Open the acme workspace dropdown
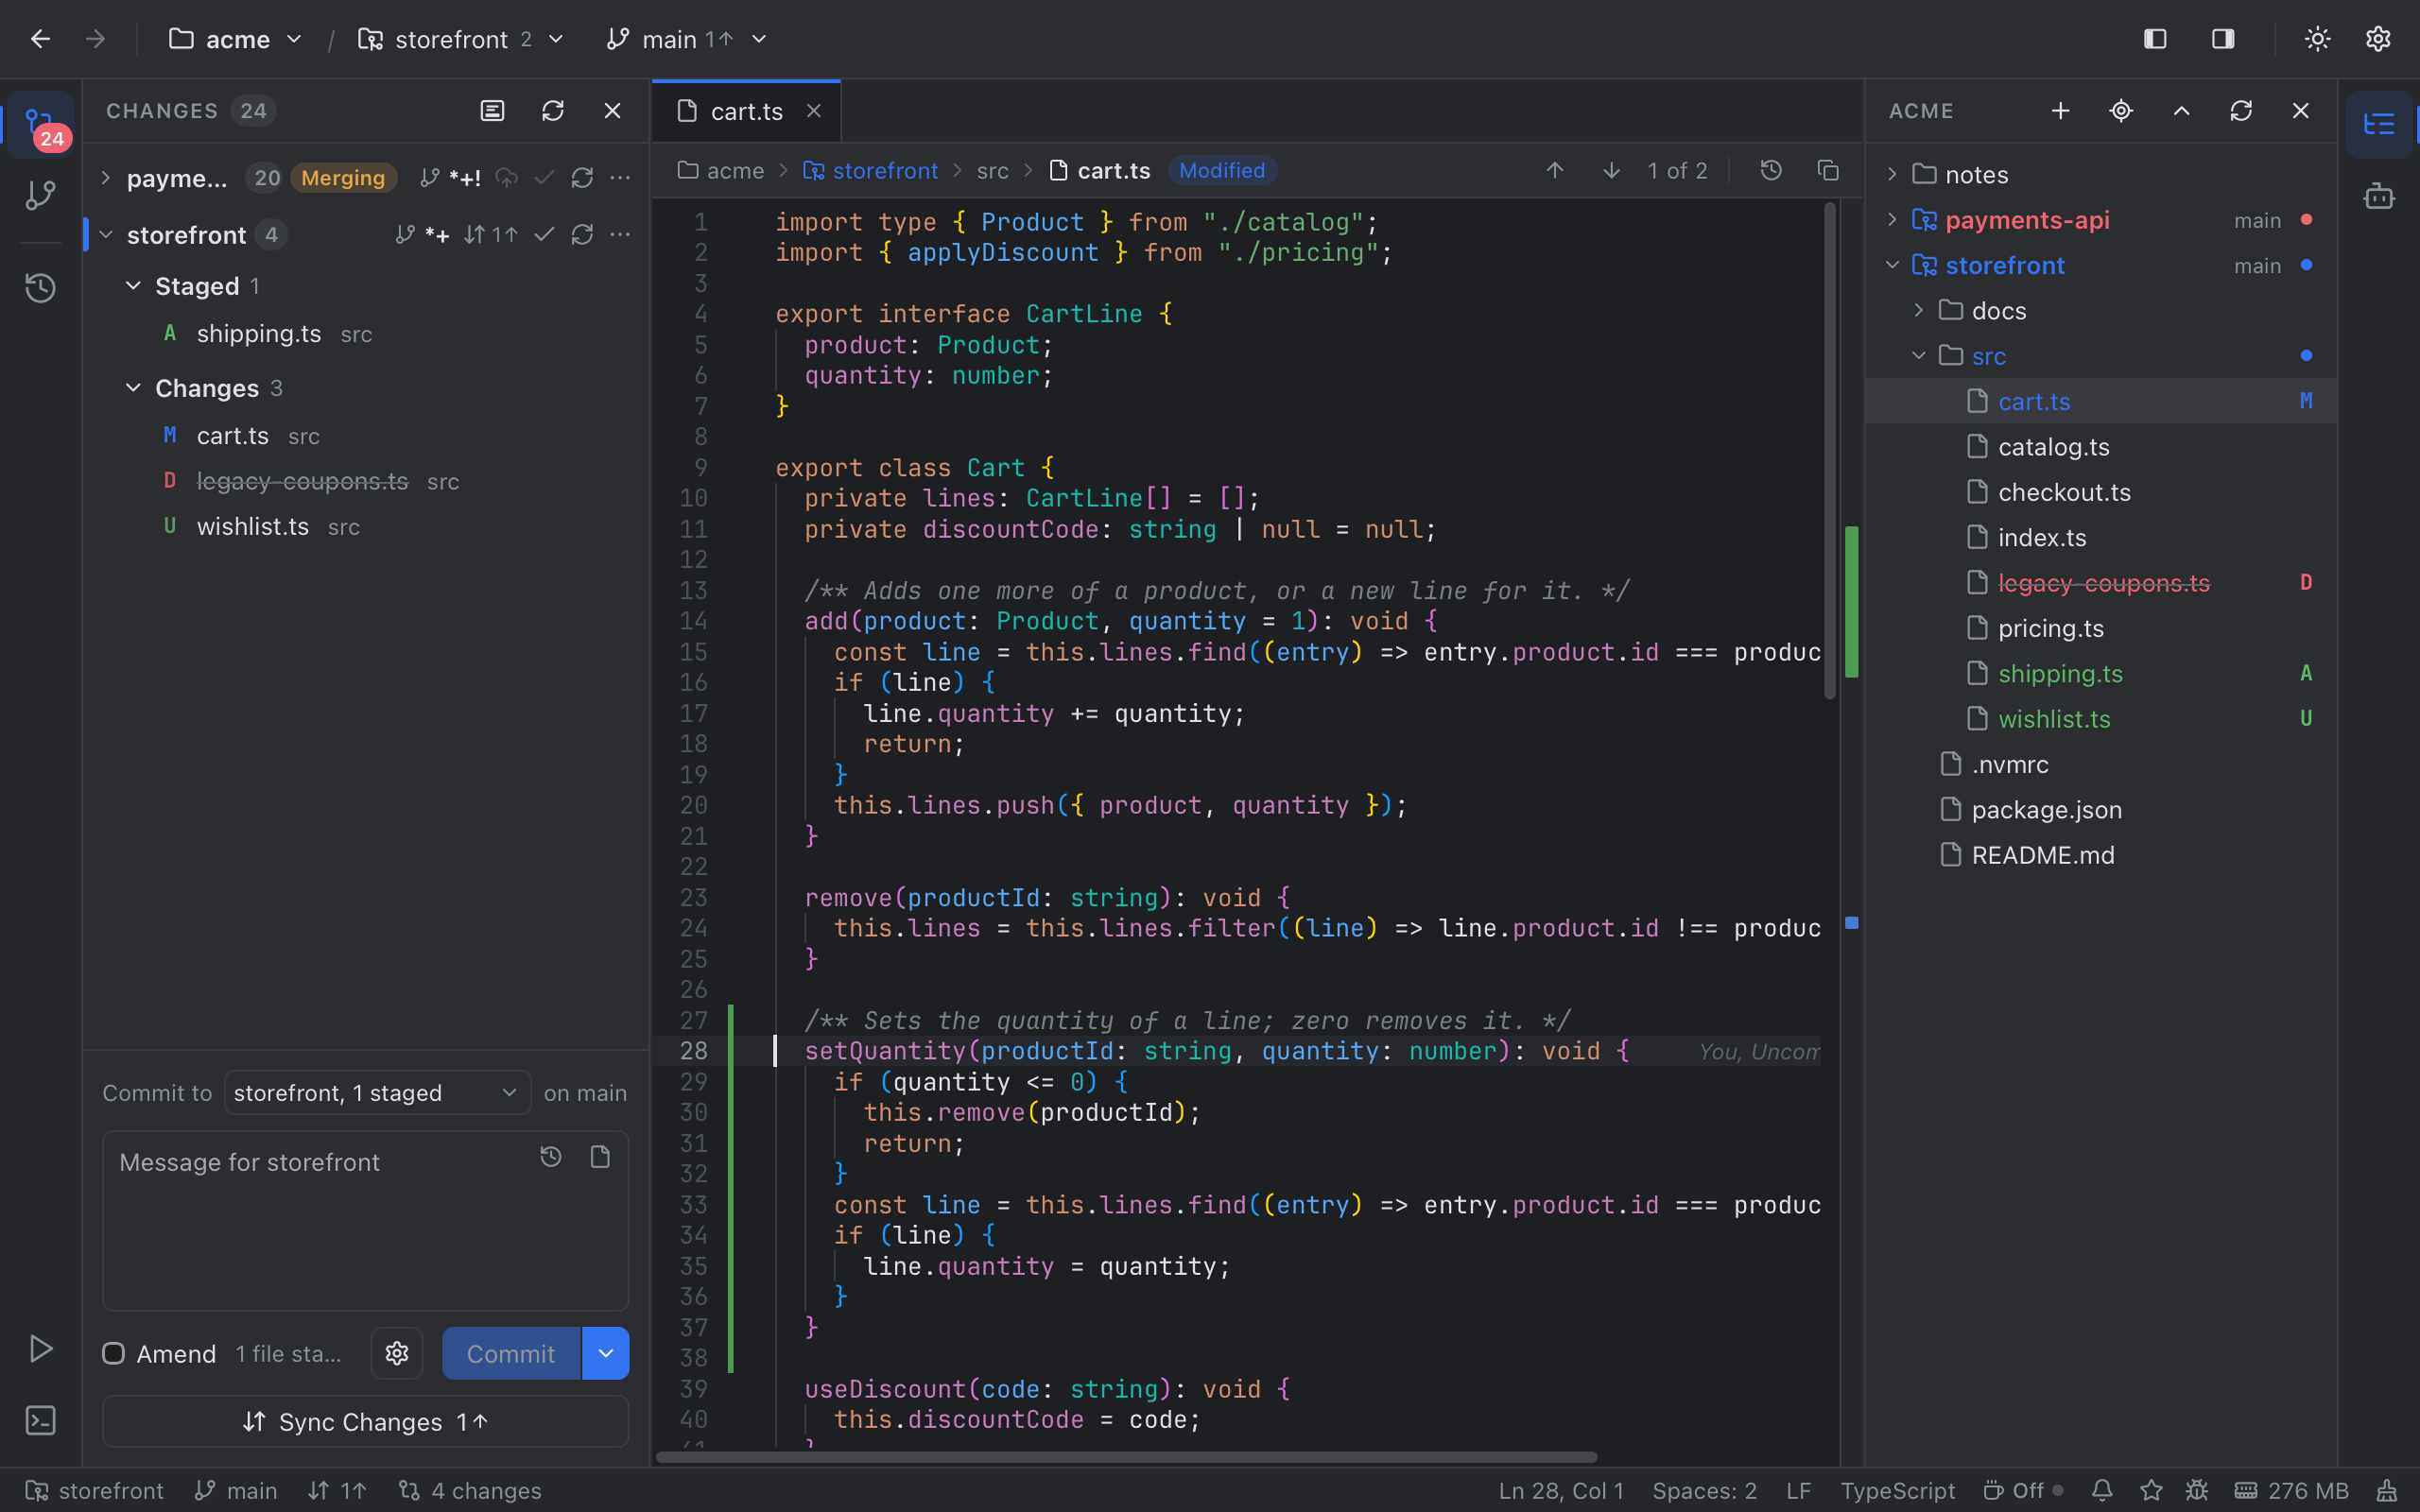The width and height of the screenshot is (2420, 1512). [x=236, y=39]
